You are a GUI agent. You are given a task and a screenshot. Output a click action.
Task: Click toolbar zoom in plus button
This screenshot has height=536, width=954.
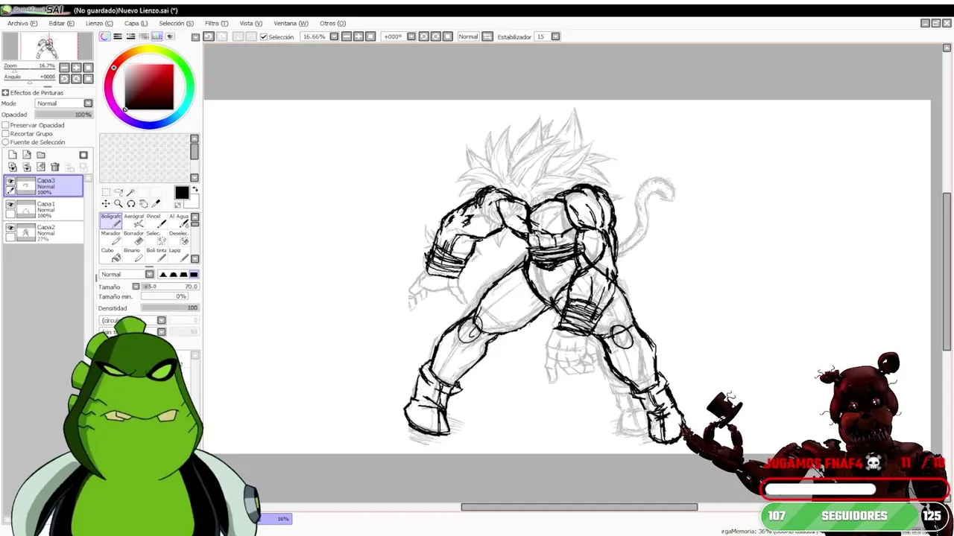coord(358,36)
